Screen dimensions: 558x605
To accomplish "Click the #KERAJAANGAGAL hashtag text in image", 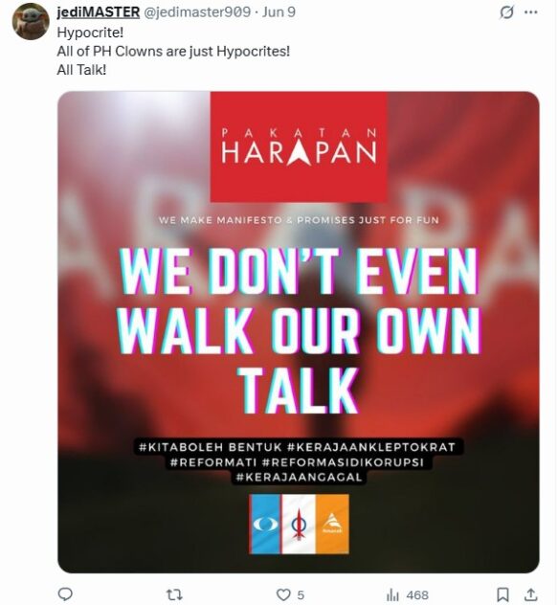I will coord(299,478).
